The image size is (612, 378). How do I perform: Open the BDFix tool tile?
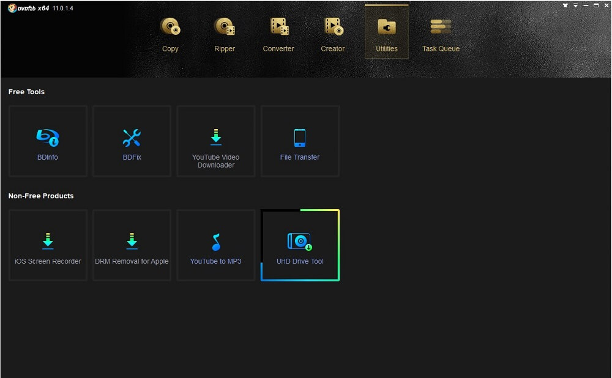(x=132, y=141)
